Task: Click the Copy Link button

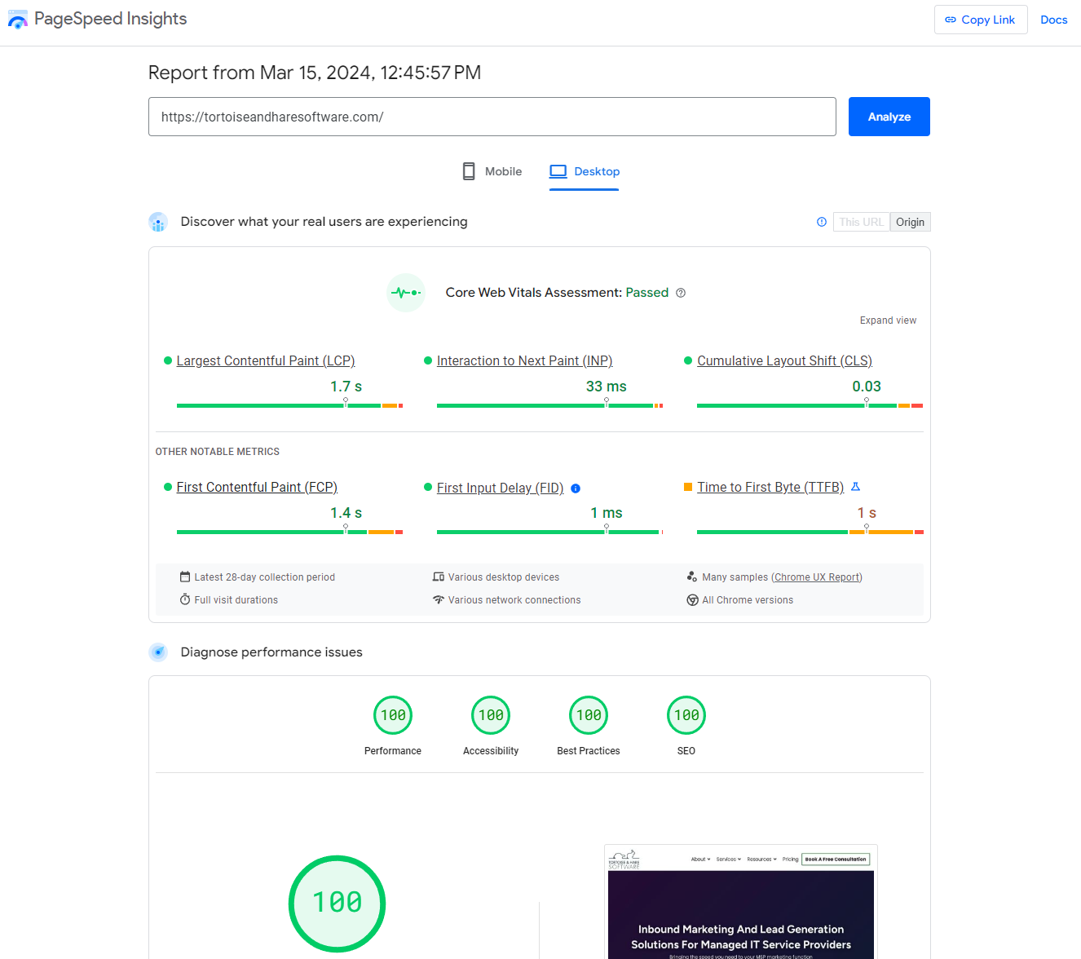Action: pyautogui.click(x=980, y=20)
